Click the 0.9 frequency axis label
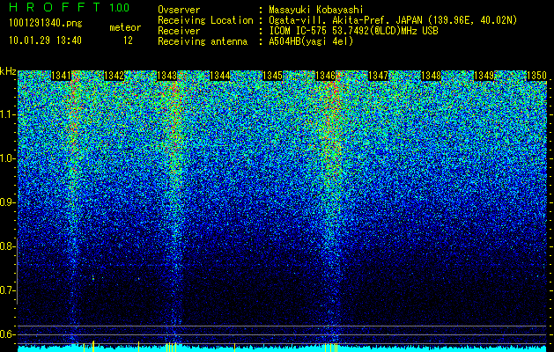554x352 pixels. [8, 202]
